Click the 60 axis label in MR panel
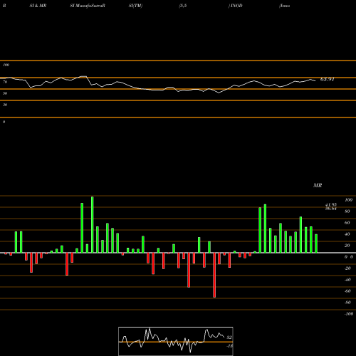 click(347, 223)
